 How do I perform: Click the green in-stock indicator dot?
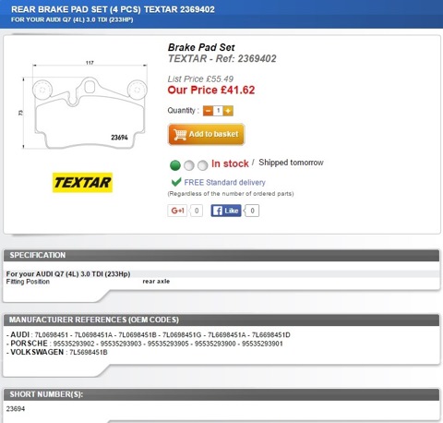[x=175, y=165]
